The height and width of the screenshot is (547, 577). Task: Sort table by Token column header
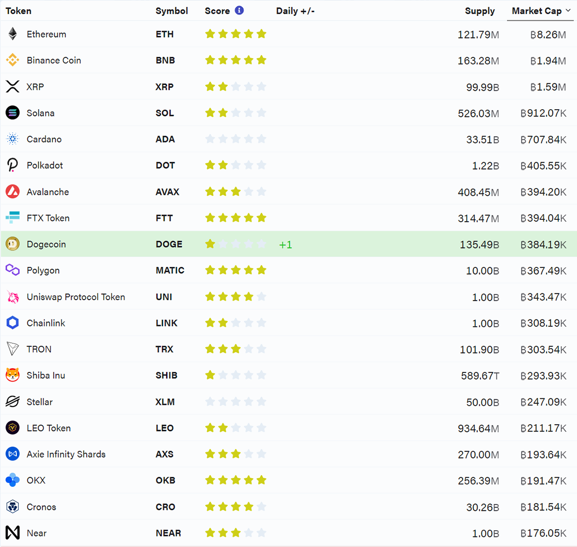point(18,11)
